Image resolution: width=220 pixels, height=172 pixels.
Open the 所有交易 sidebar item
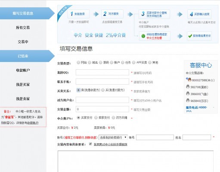(x=23, y=28)
